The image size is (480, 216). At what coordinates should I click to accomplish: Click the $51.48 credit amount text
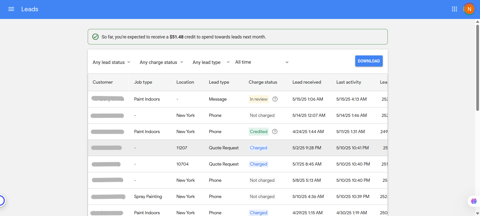point(176,37)
